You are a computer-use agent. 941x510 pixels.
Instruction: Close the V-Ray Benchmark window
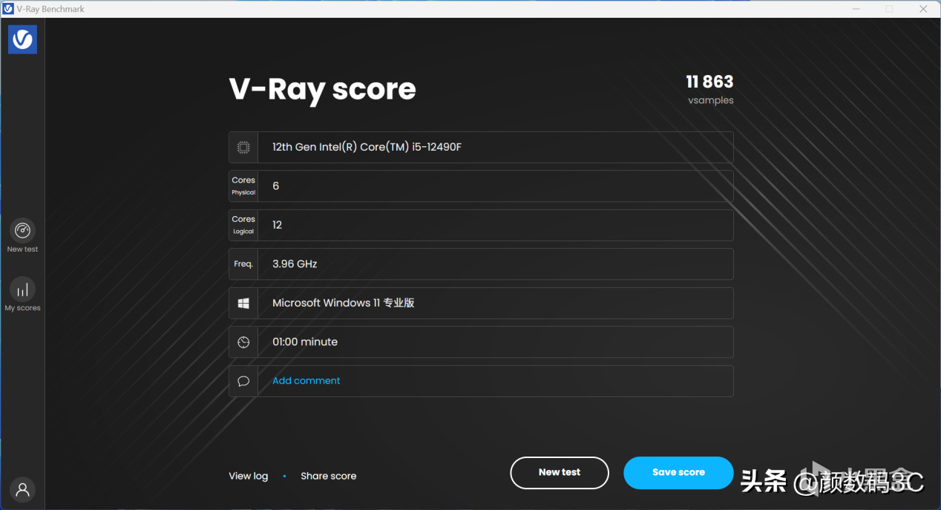(x=923, y=9)
